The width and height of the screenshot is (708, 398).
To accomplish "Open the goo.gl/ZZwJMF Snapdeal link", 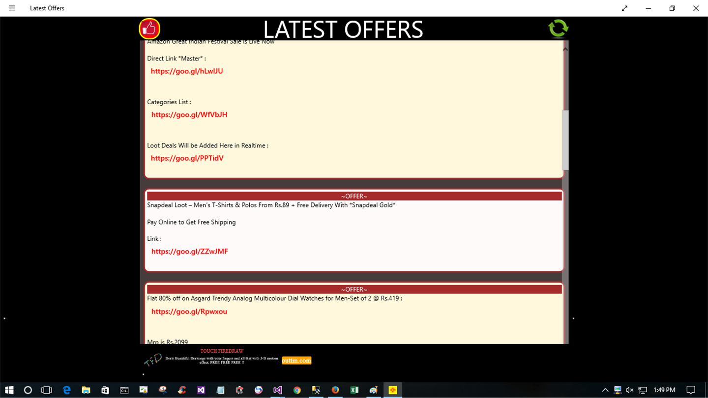I will pyautogui.click(x=190, y=252).
